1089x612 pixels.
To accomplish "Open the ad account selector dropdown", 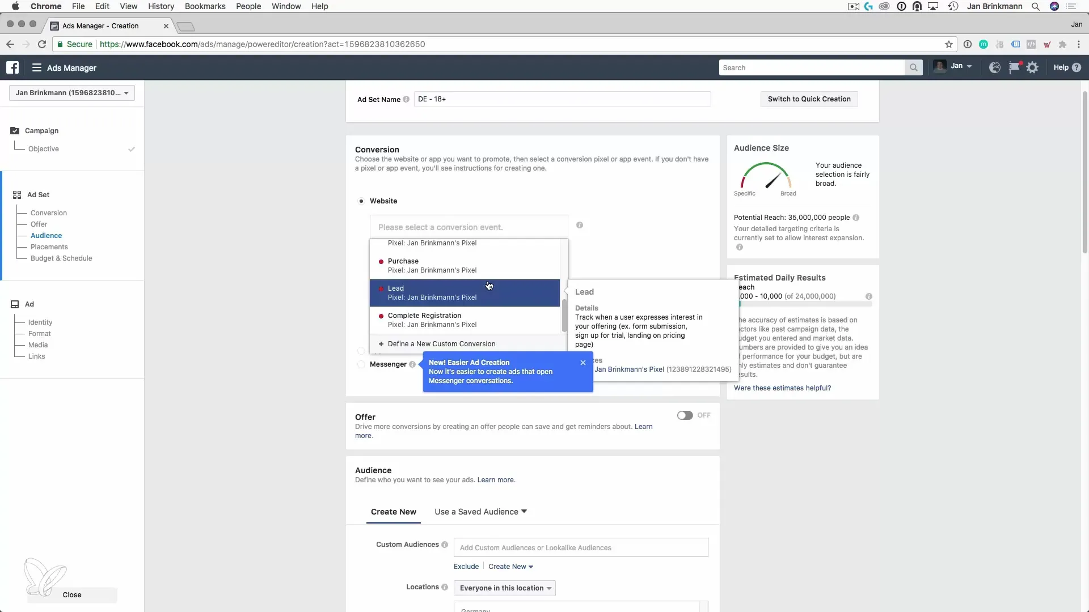I will tap(72, 93).
